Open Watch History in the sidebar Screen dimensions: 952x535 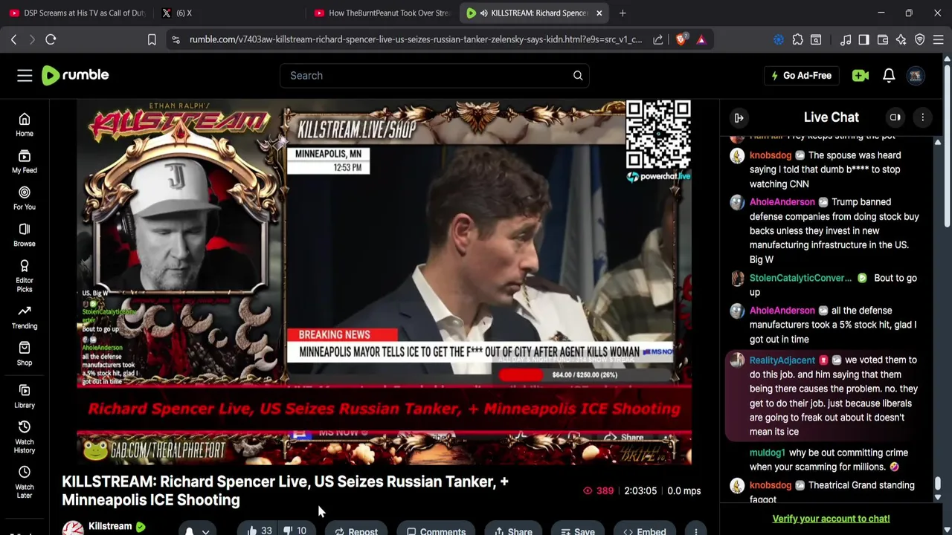coord(25,437)
